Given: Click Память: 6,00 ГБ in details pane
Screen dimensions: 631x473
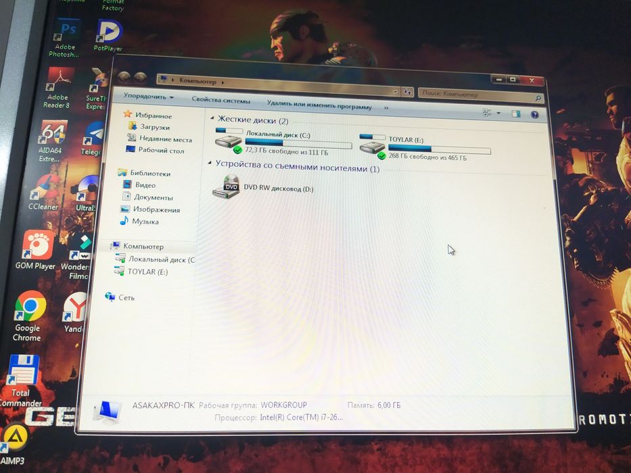Looking at the screenshot, I should point(374,405).
